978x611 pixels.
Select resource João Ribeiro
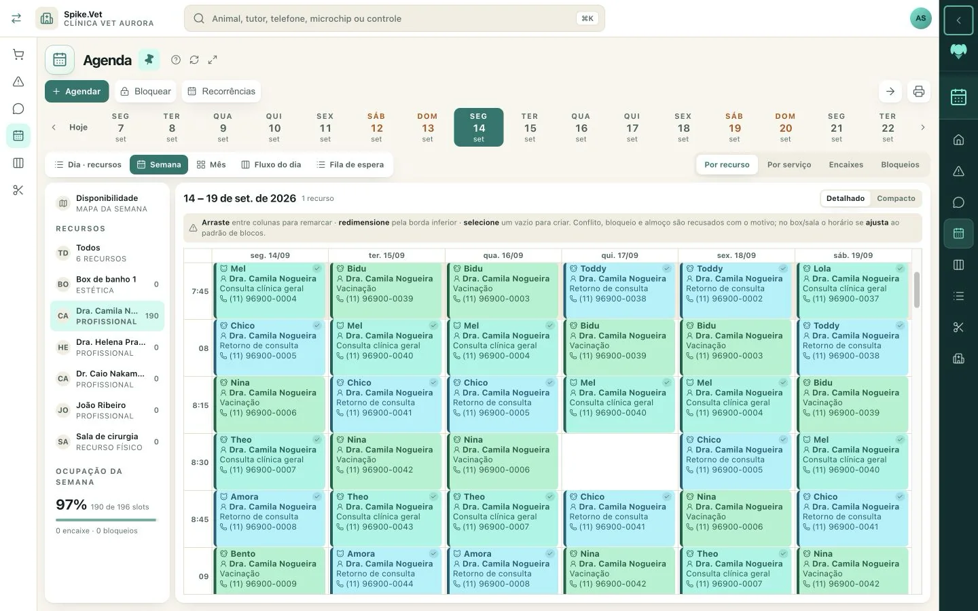[x=107, y=410]
